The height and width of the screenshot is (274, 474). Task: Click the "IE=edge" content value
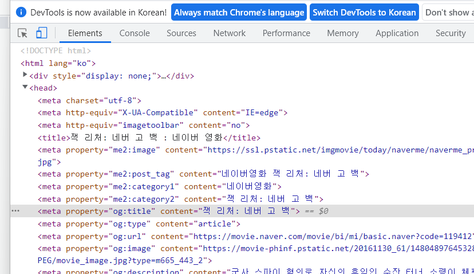[262, 112]
